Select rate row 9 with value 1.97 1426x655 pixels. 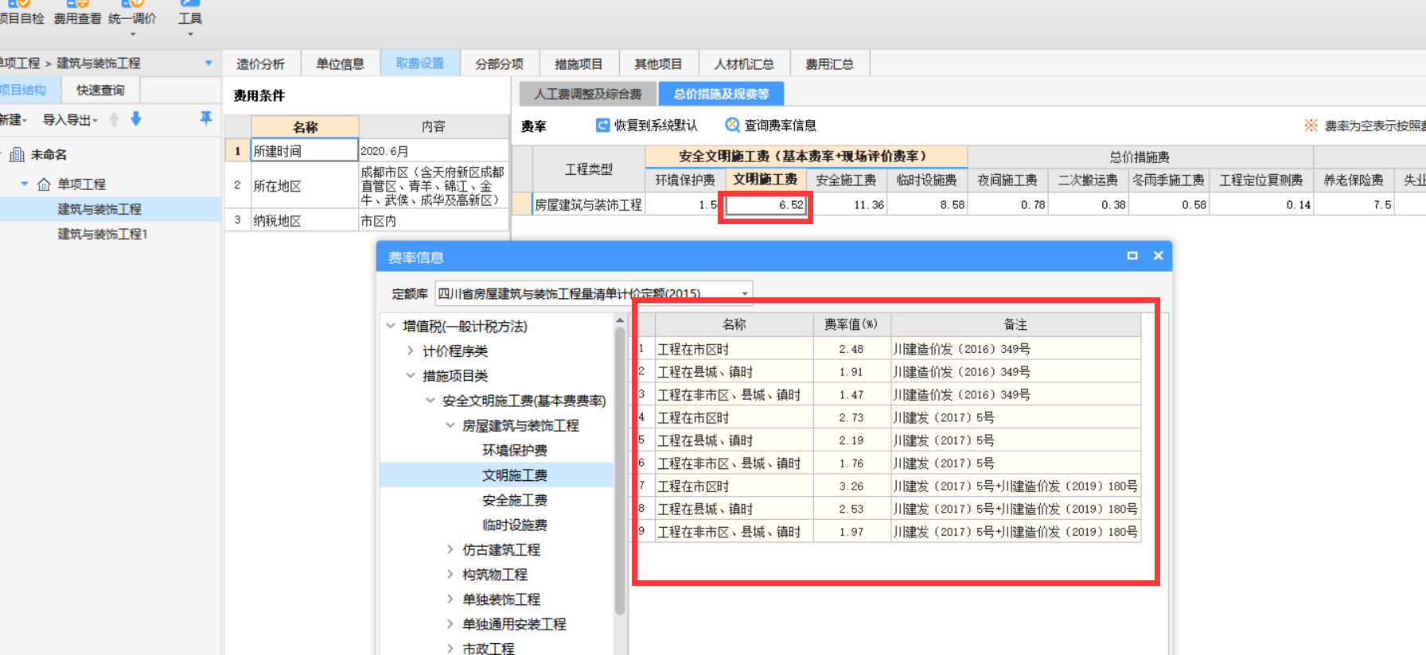coord(889,532)
